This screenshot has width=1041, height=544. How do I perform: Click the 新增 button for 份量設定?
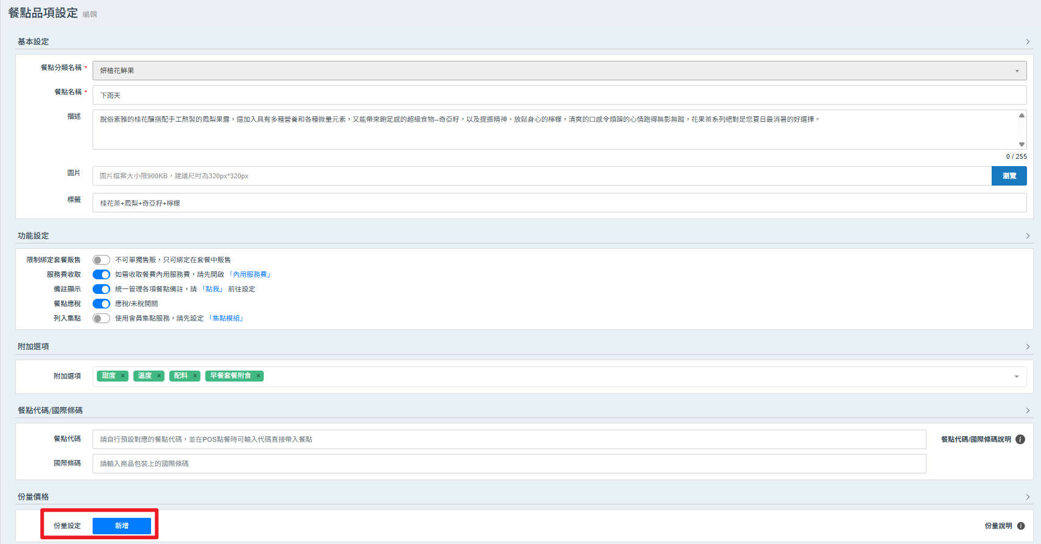[x=122, y=526]
